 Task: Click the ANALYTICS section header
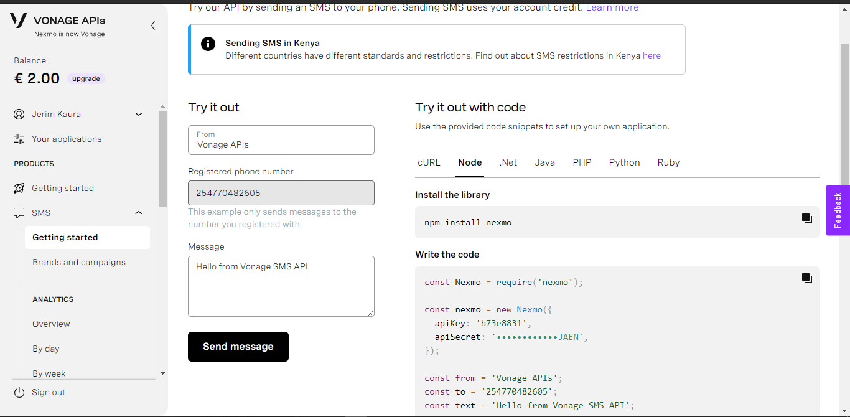(53, 299)
